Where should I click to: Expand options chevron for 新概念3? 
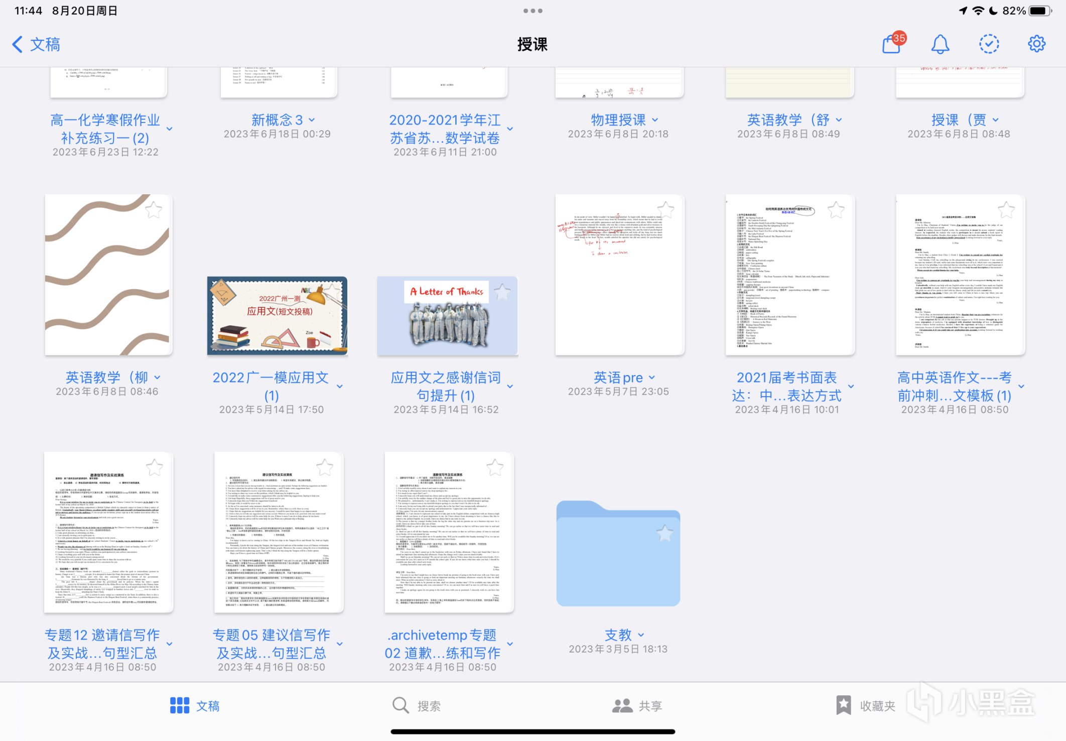tap(312, 120)
